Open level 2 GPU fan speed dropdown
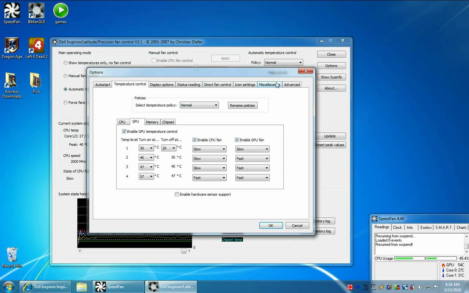This screenshot has width=469, height=293. [x=252, y=158]
